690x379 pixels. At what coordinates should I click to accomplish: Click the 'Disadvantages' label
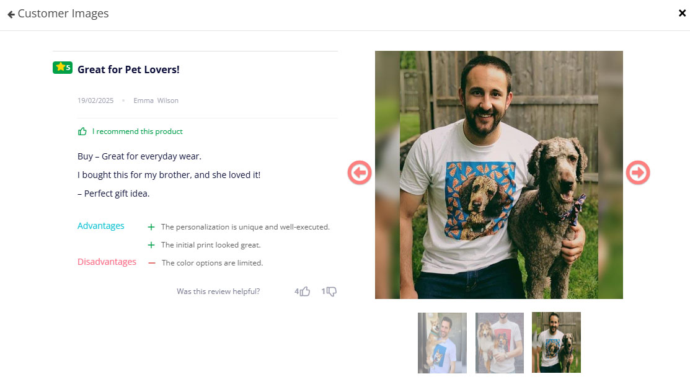(107, 262)
